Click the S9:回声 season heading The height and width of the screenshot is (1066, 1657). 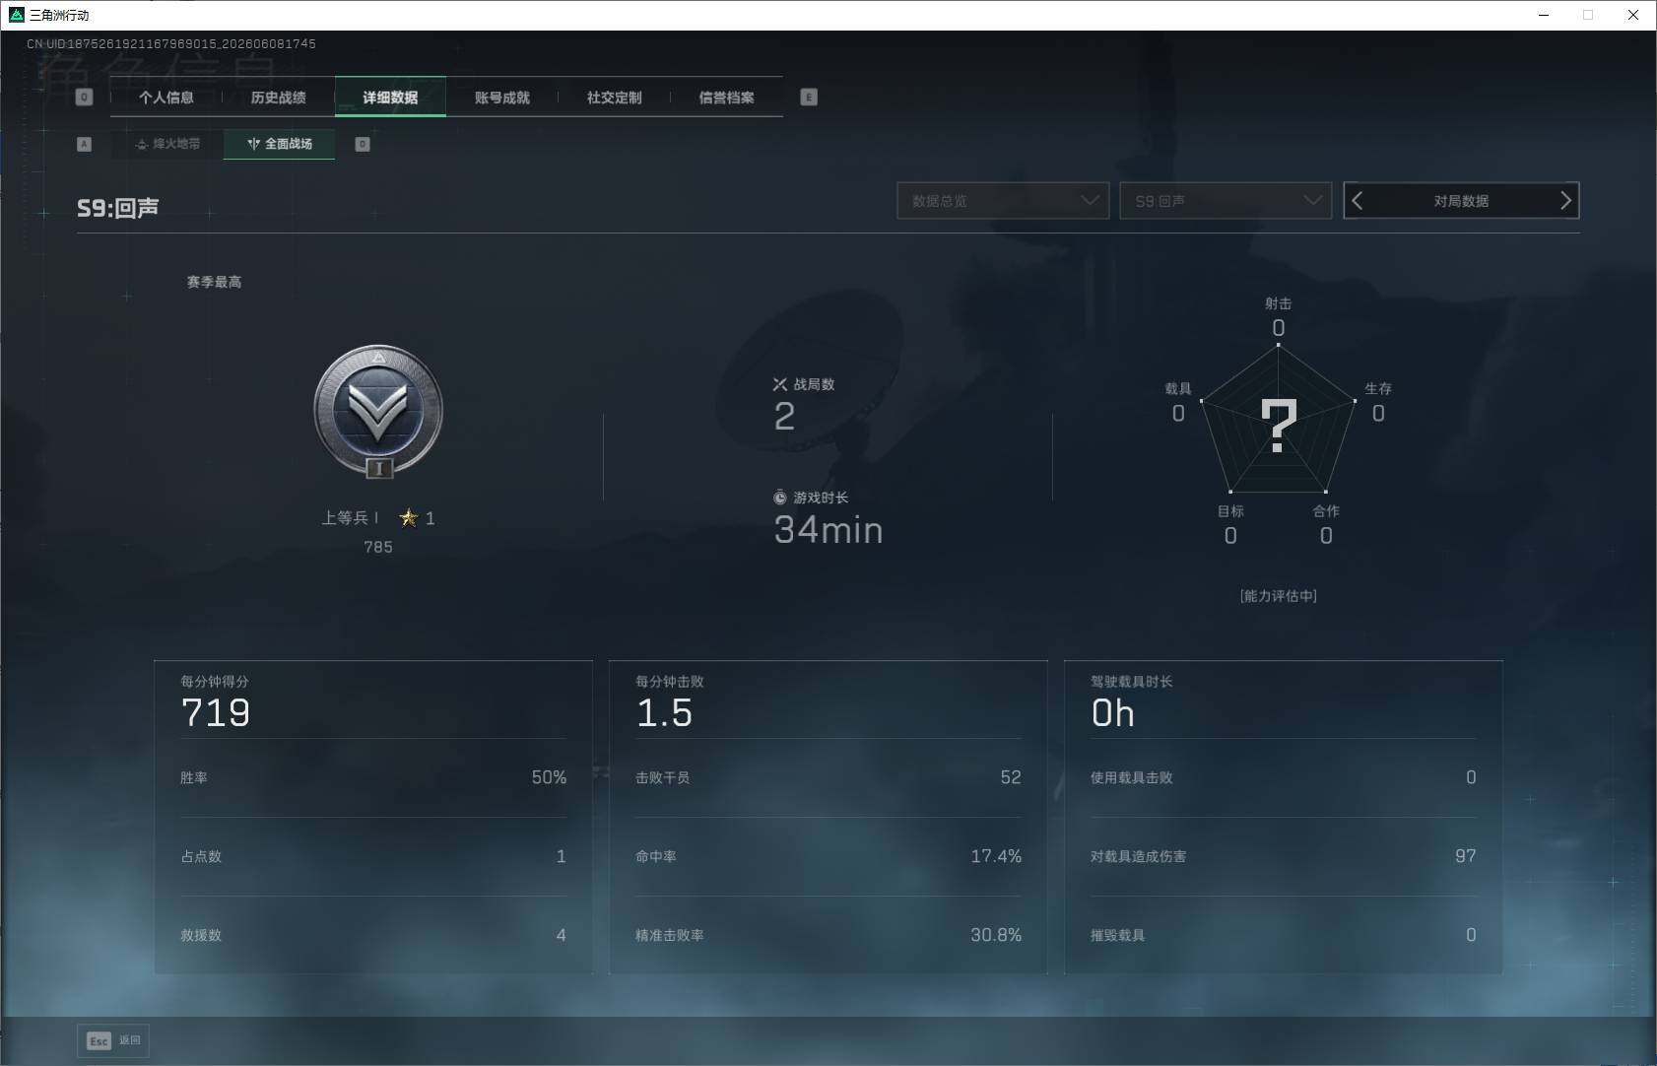118,208
